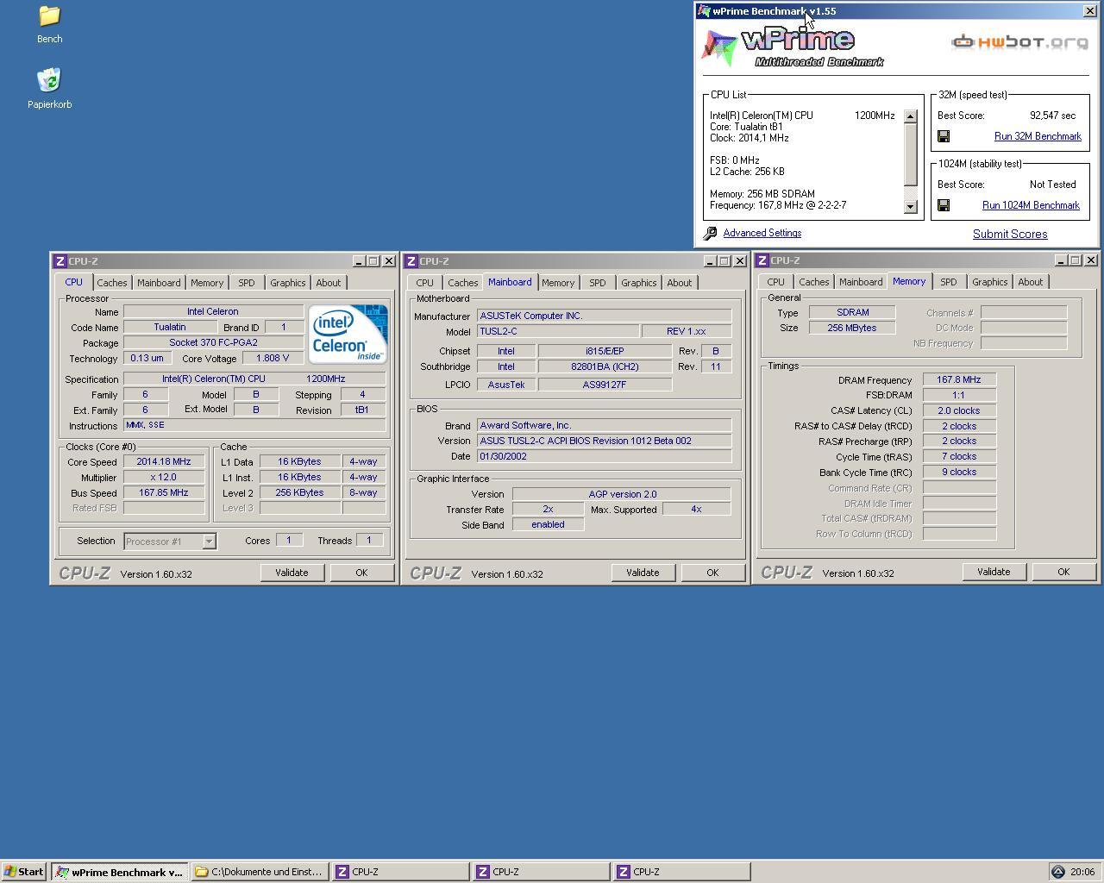Run 32M Benchmark in wPrime
Viewport: 1104px width, 883px height.
pyautogui.click(x=1038, y=136)
